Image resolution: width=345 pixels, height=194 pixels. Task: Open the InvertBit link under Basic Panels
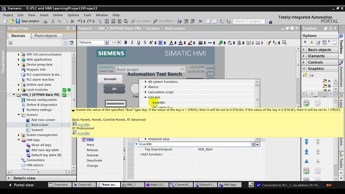84,124
